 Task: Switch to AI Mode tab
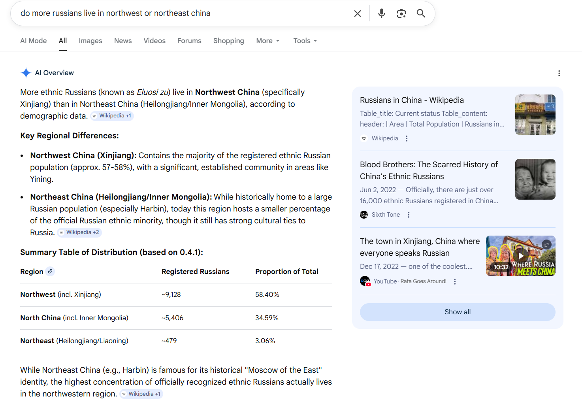coord(34,41)
